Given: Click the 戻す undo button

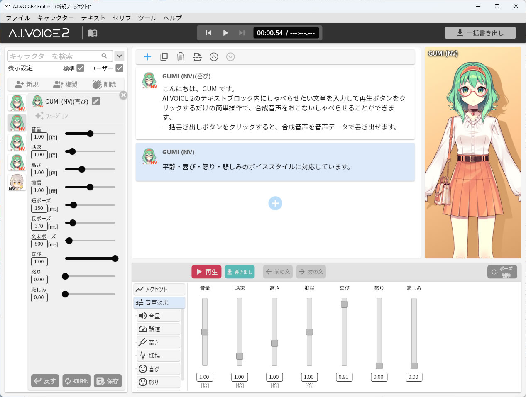Looking at the screenshot, I should coord(45,381).
